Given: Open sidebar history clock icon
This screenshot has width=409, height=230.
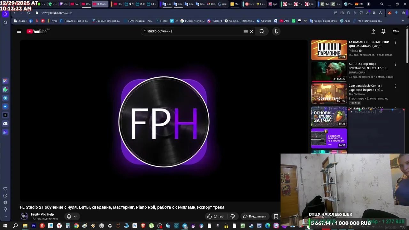Looking at the screenshot, I should point(5,195).
